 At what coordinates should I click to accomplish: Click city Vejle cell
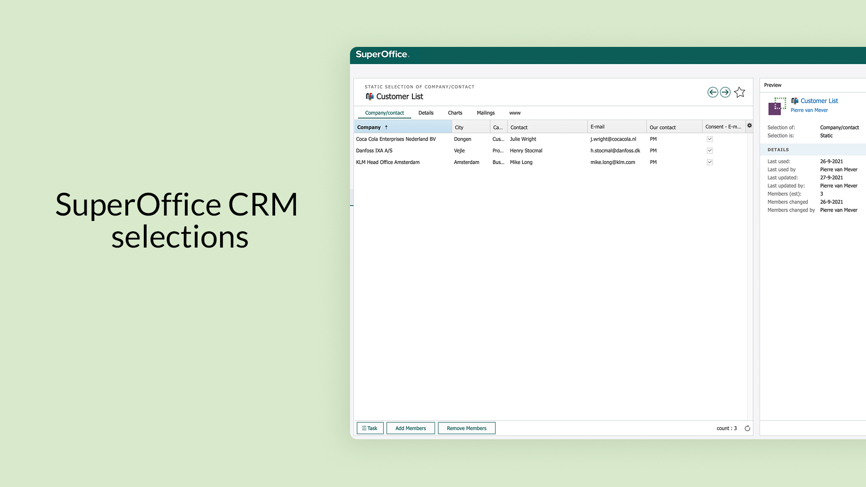point(459,151)
